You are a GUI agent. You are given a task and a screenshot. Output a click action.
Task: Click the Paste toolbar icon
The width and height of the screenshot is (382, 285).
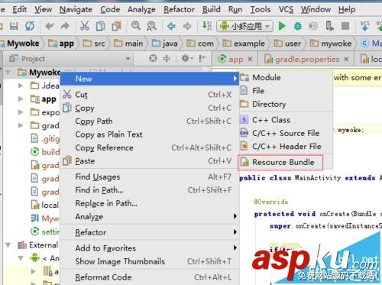(x=116, y=26)
